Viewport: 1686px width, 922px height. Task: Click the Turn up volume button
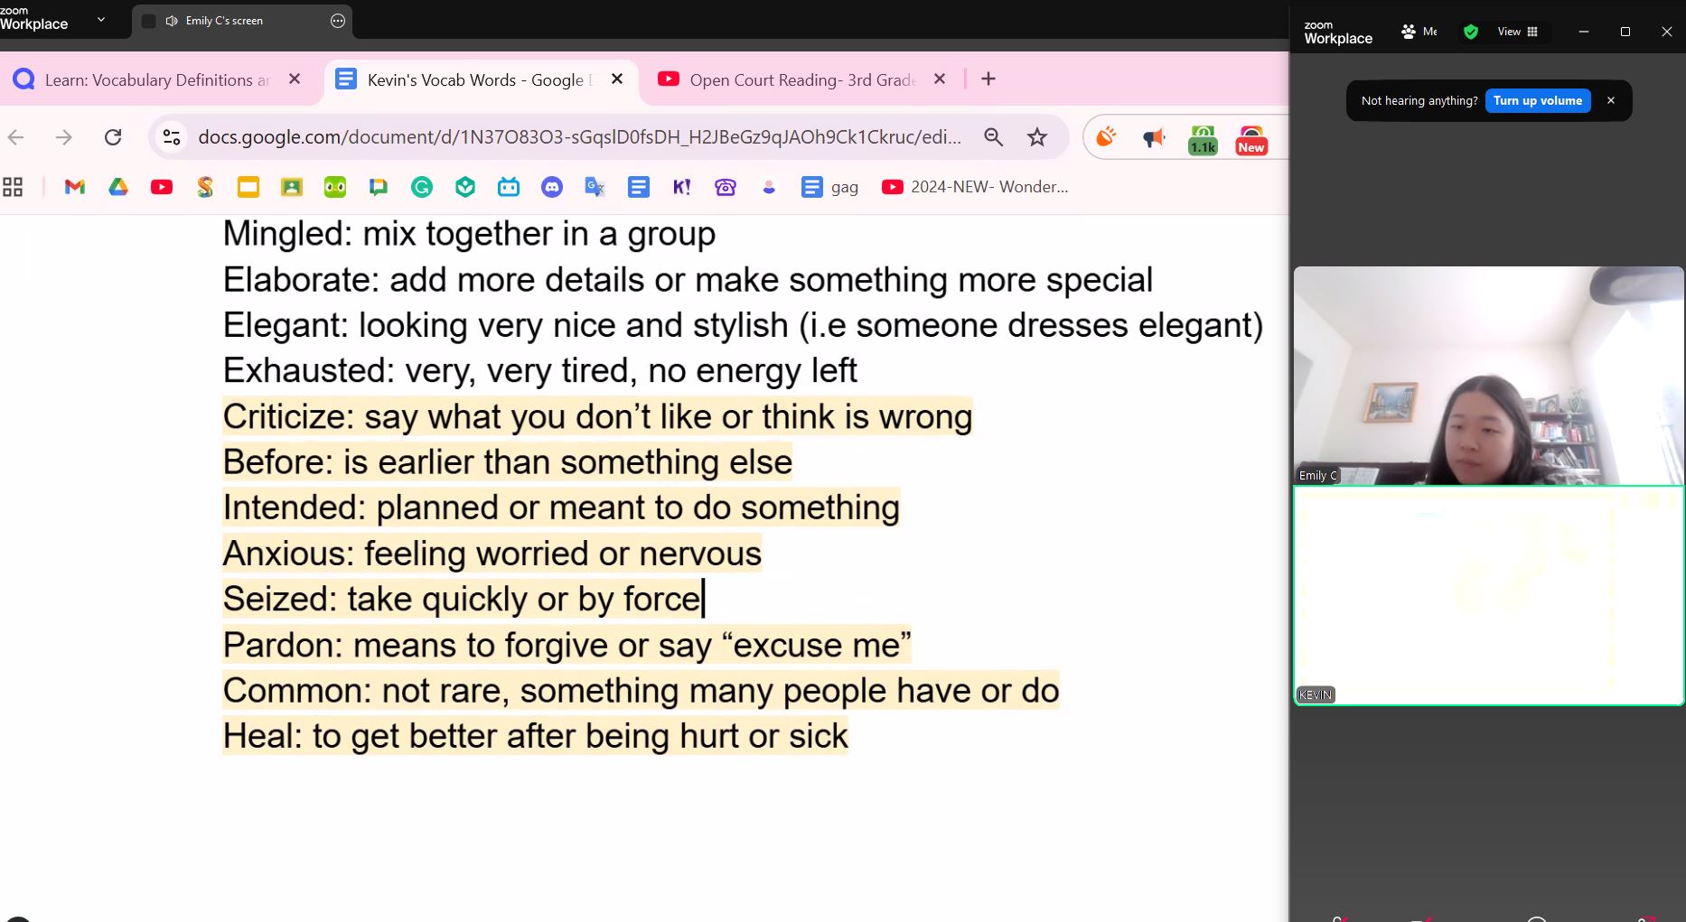[1537, 100]
